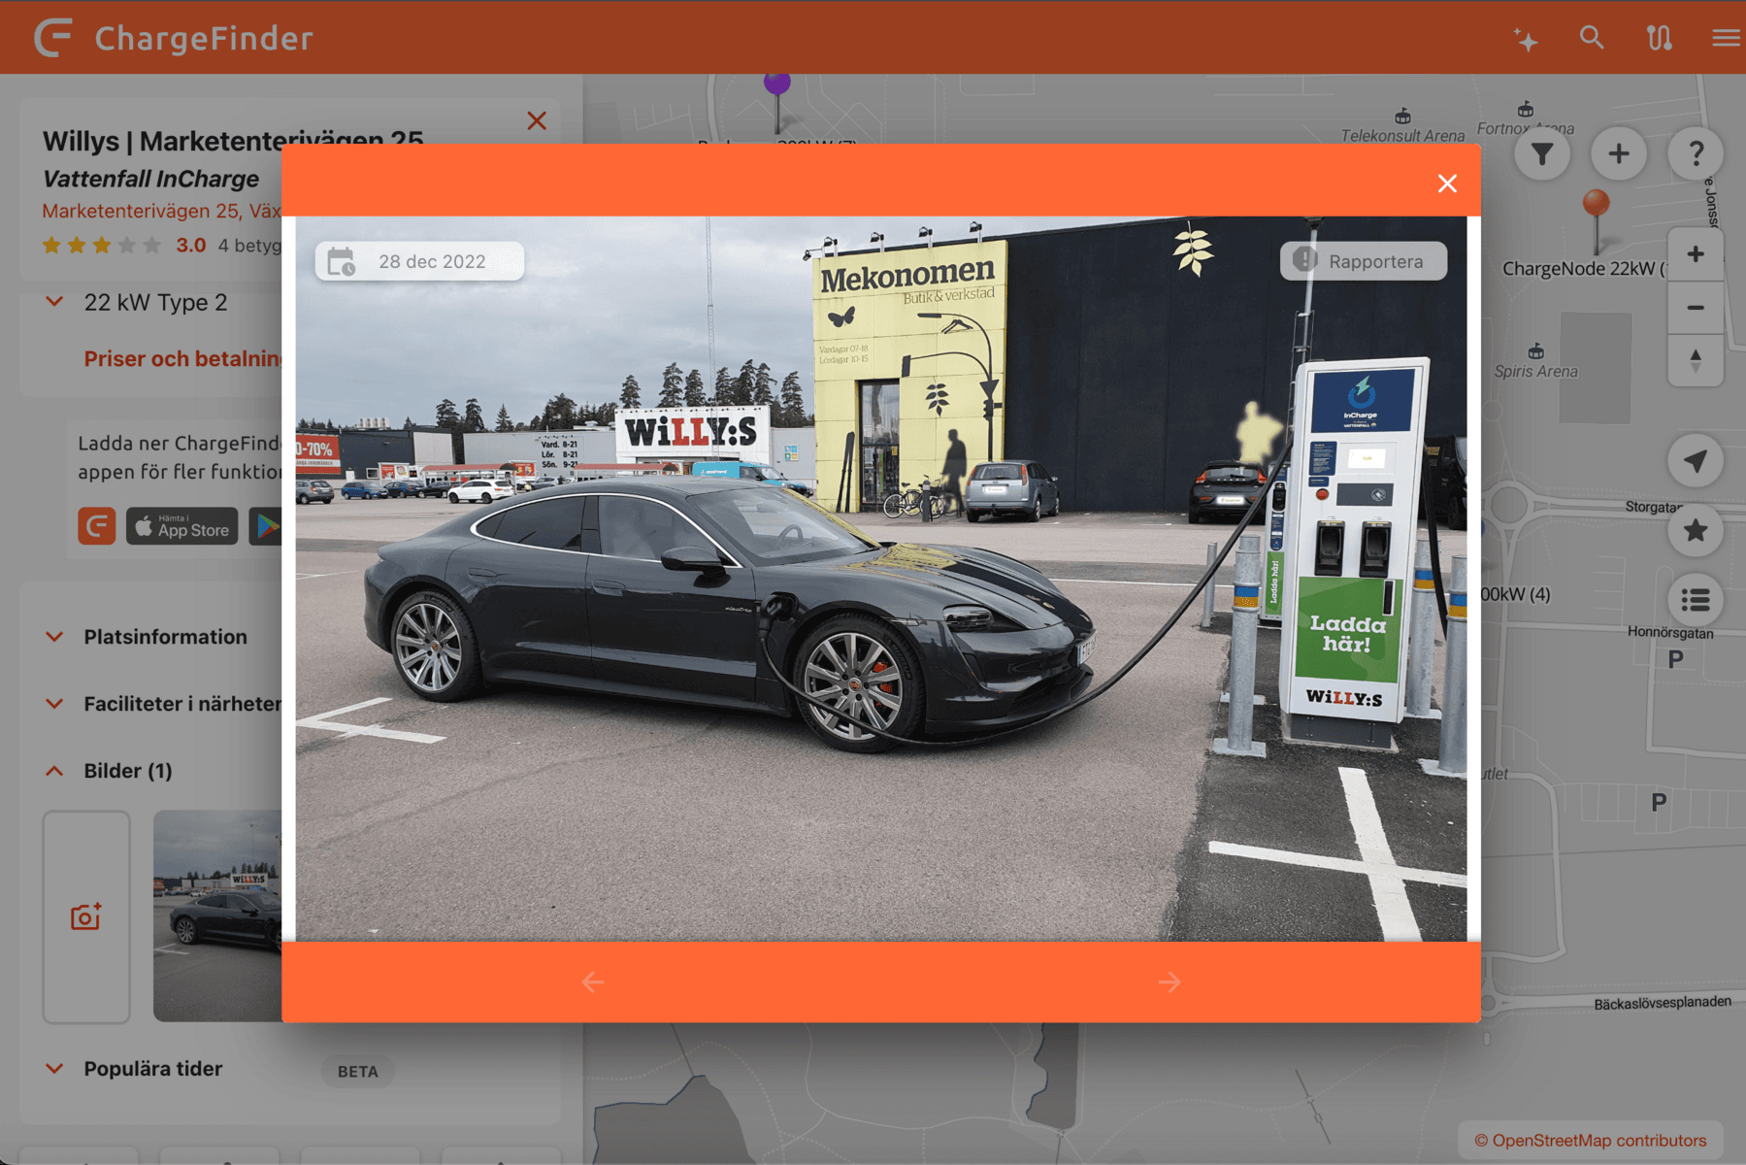
Task: Reset map compass orientation
Action: click(1696, 360)
